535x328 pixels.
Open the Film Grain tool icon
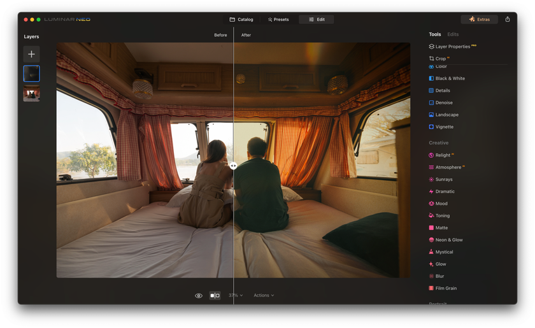[431, 288]
